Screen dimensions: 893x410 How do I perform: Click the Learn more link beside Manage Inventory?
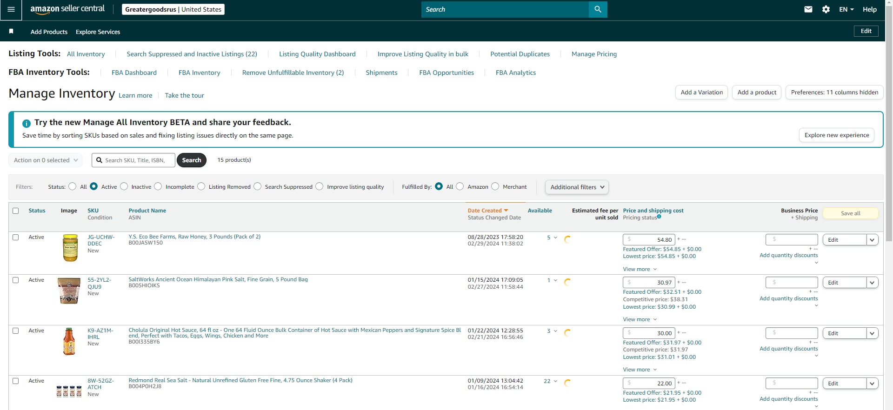(x=135, y=95)
